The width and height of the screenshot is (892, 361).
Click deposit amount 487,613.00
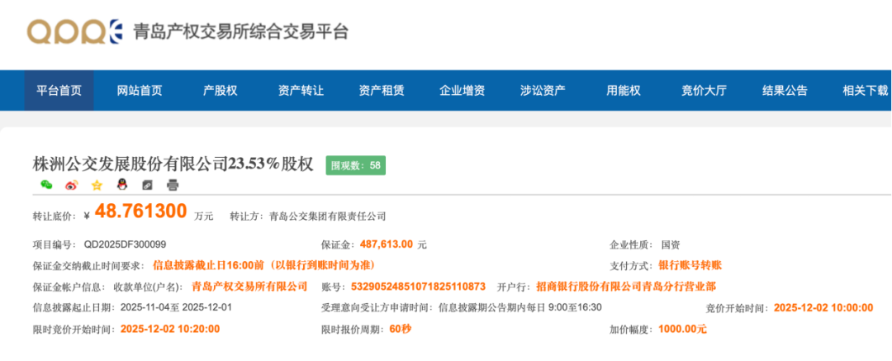387,245
